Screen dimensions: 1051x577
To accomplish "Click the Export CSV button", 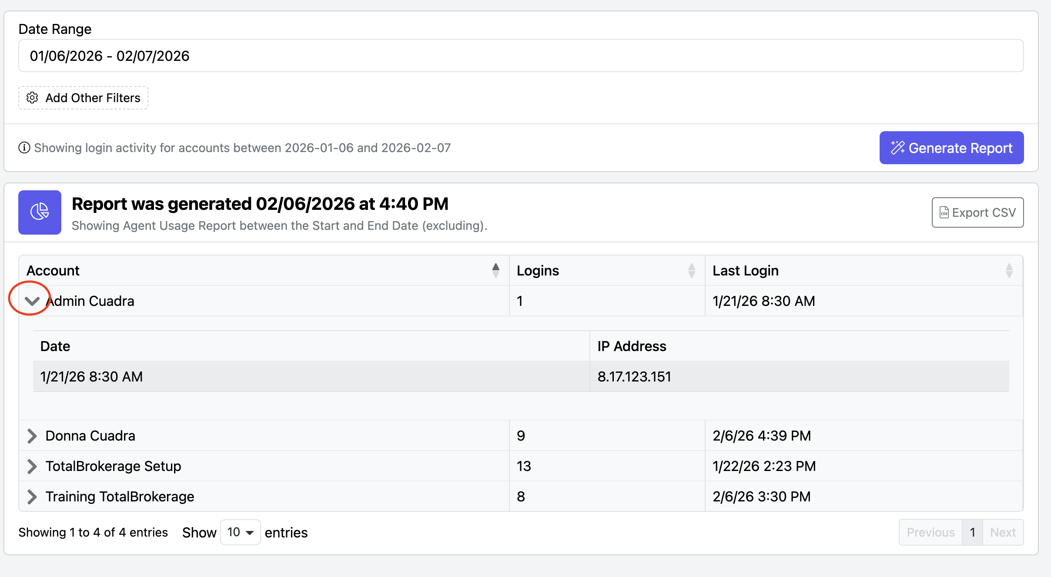I will pos(977,212).
